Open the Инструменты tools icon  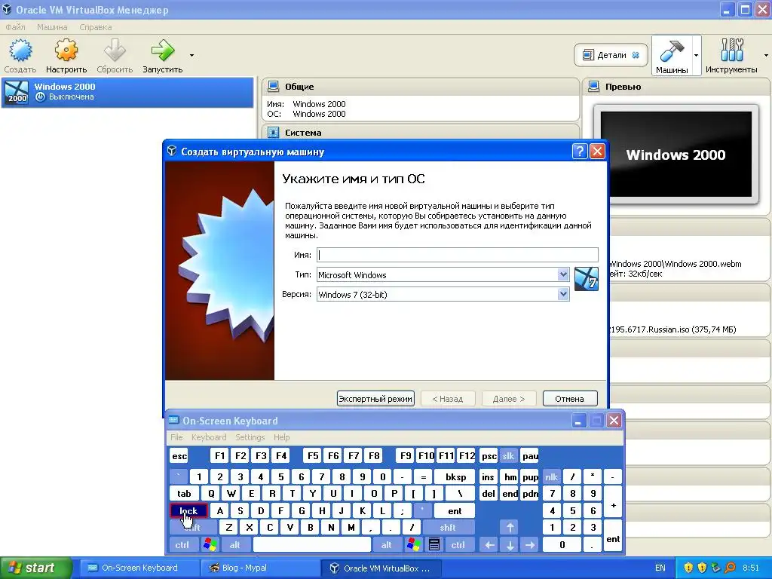(x=731, y=51)
